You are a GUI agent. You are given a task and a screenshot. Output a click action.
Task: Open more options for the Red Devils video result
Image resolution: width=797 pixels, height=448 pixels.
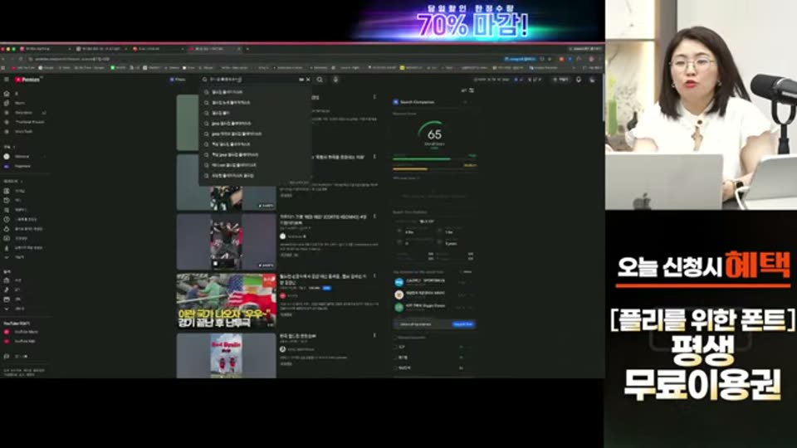tap(374, 336)
